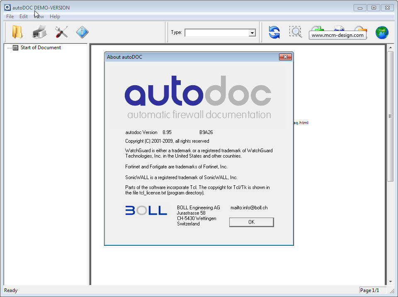
Task: Click the autodoc logo image
Action: click(198, 97)
